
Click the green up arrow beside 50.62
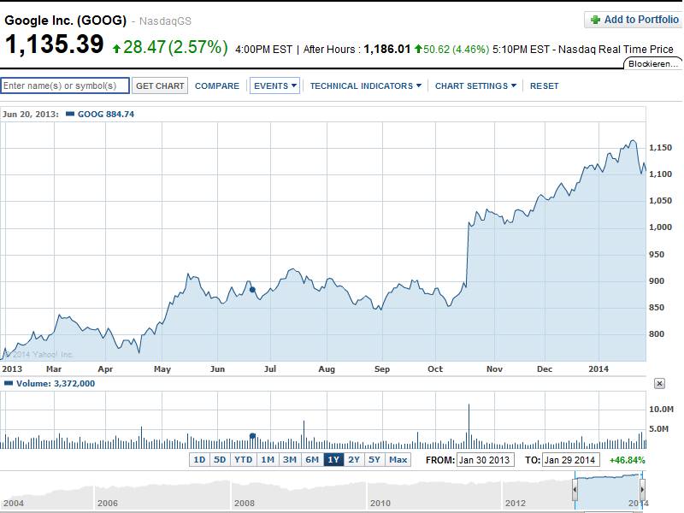tap(418, 49)
